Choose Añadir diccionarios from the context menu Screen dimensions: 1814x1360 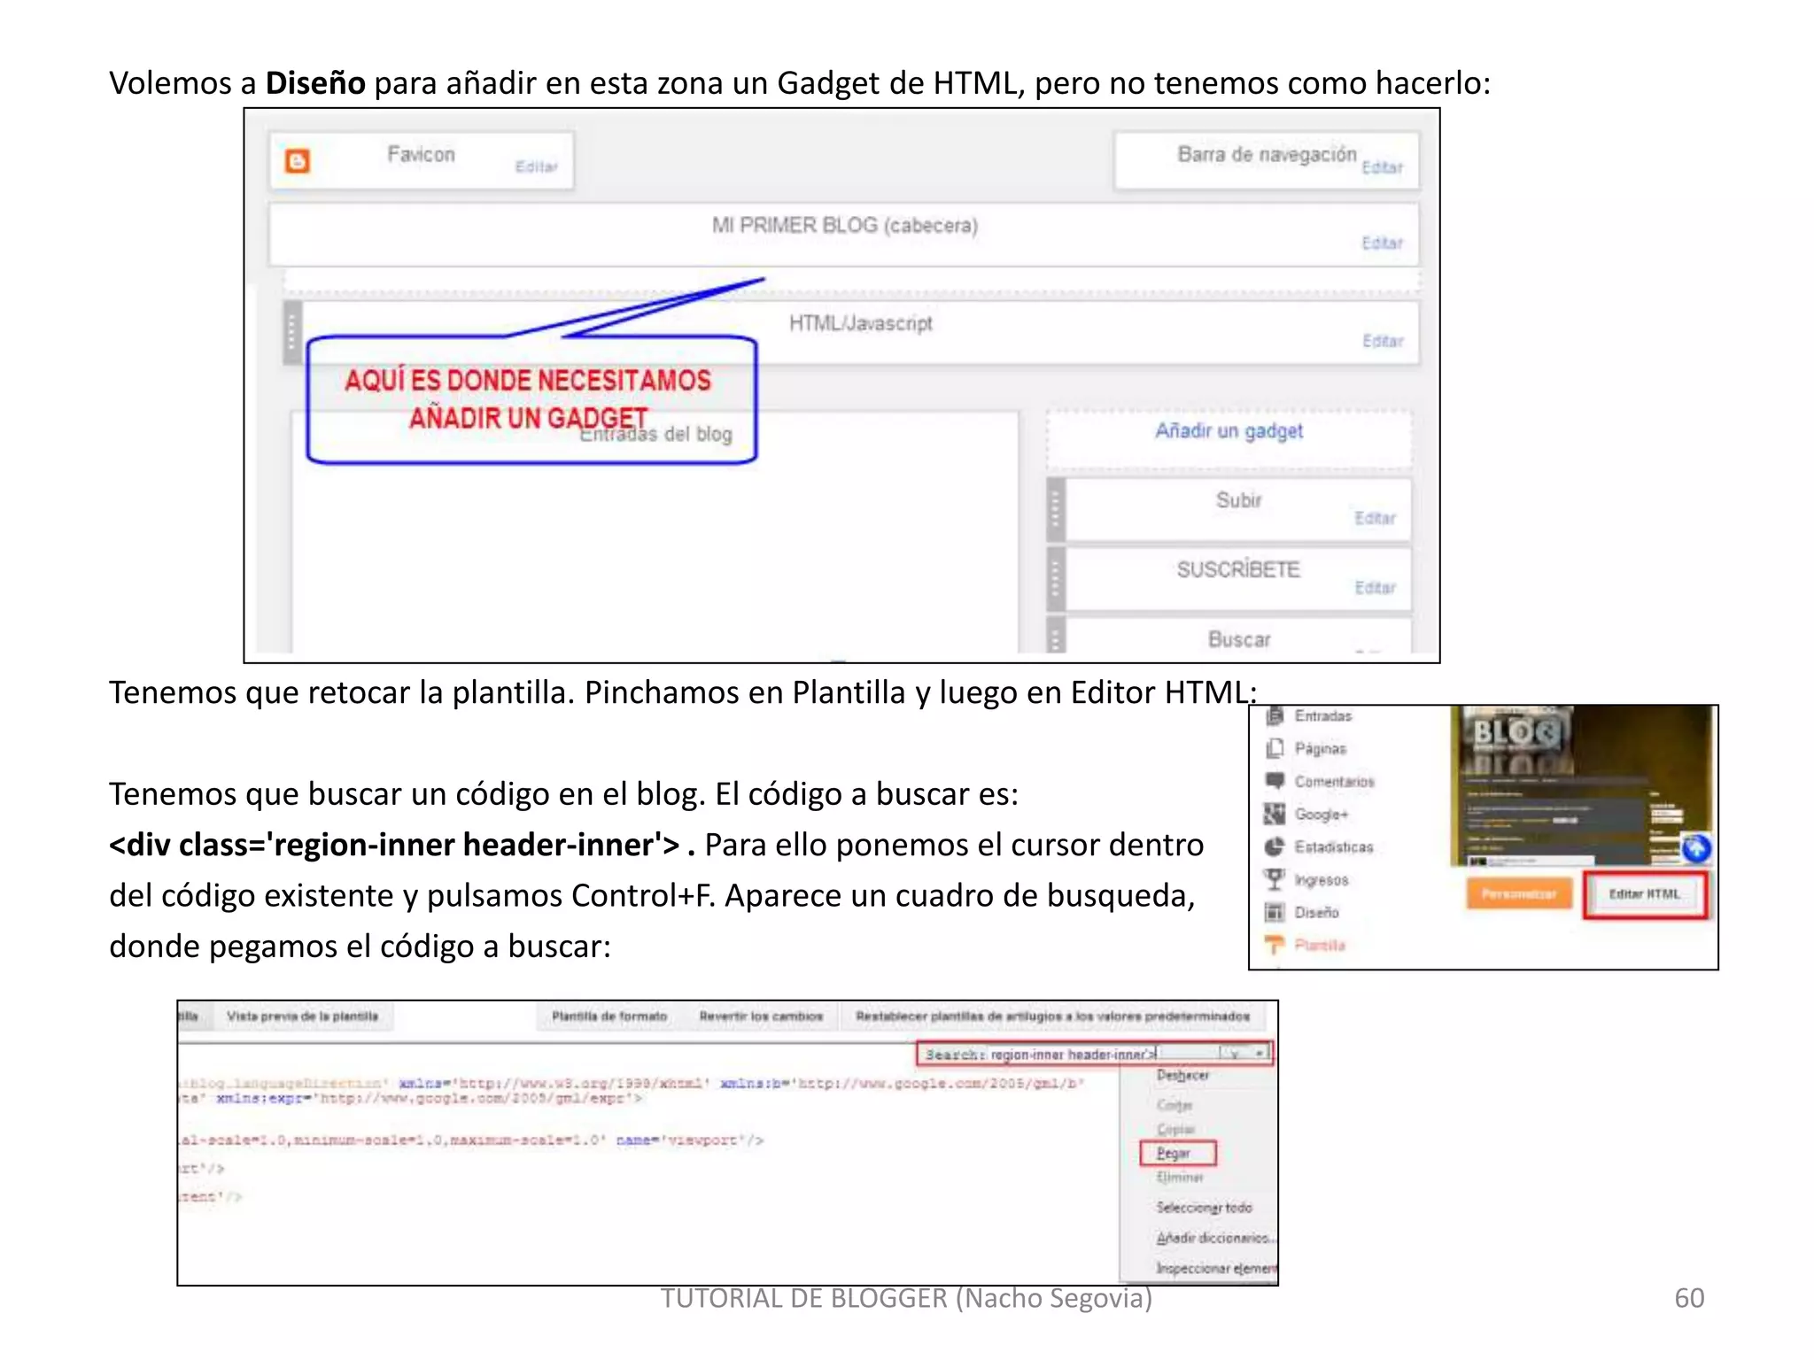(x=1215, y=1238)
